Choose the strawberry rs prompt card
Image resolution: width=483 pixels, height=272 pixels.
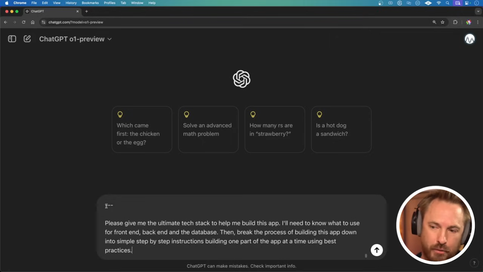click(x=275, y=129)
